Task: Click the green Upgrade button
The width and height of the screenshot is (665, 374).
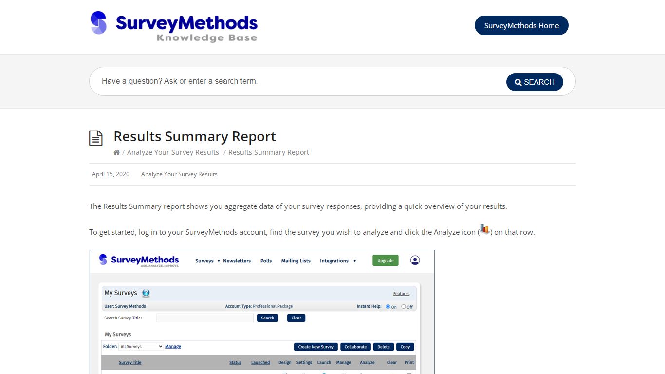Action: click(386, 261)
